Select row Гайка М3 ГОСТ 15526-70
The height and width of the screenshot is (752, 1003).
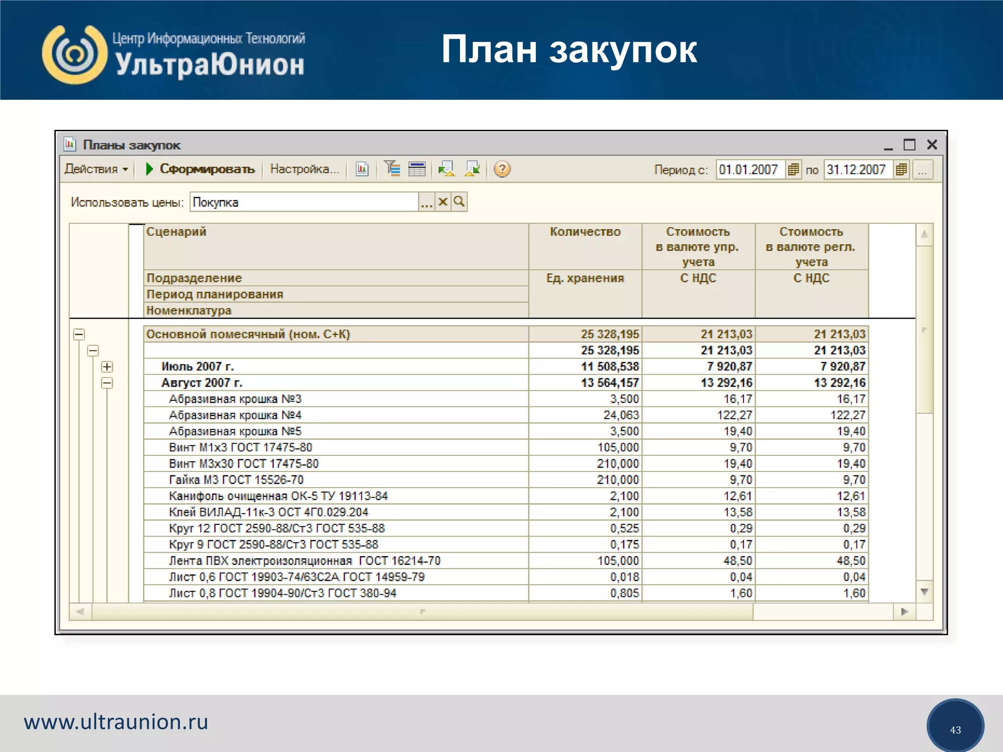click(506, 480)
